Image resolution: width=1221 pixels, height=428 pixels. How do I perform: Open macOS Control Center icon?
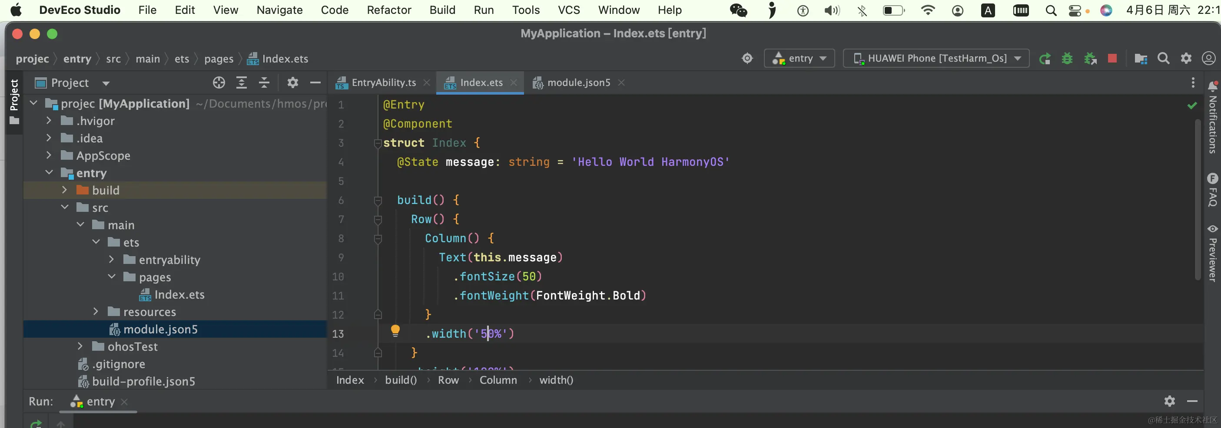coord(1075,10)
